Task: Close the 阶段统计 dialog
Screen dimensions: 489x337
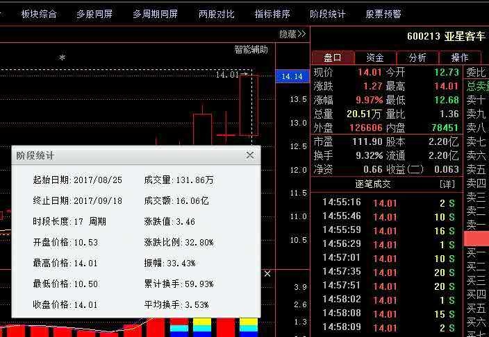Action: (x=250, y=155)
